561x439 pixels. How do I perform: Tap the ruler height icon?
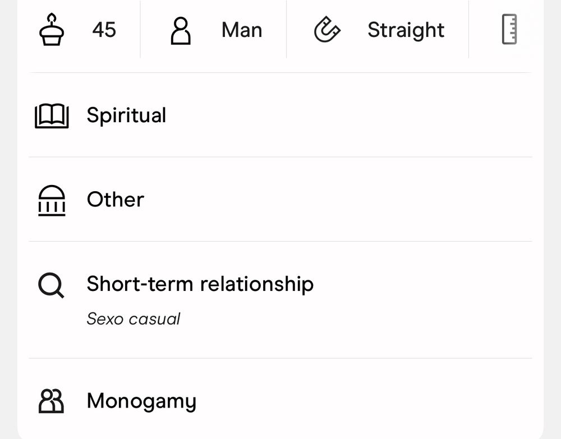tap(509, 29)
